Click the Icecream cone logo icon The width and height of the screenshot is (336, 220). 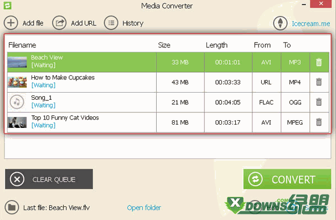click(x=280, y=23)
